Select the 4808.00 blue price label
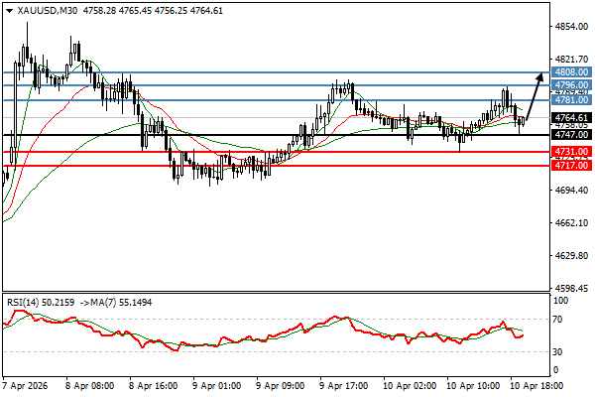This screenshot has width=595, height=397. click(x=569, y=72)
